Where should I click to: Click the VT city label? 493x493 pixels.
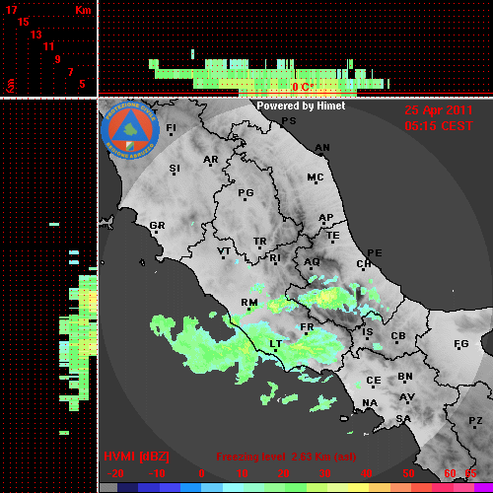[224, 251]
